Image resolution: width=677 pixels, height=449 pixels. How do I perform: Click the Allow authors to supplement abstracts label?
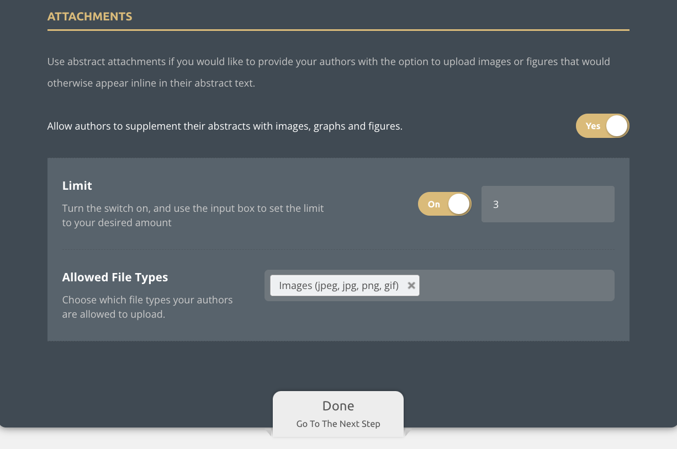(x=225, y=126)
